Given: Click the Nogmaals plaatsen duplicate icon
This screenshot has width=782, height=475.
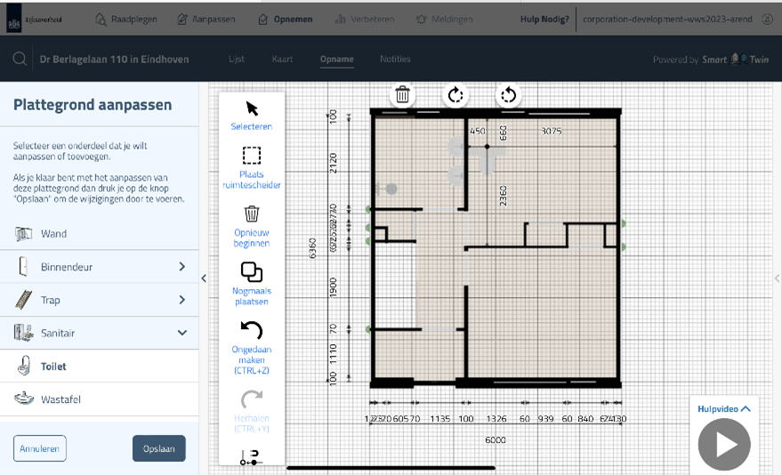Looking at the screenshot, I should [x=252, y=272].
